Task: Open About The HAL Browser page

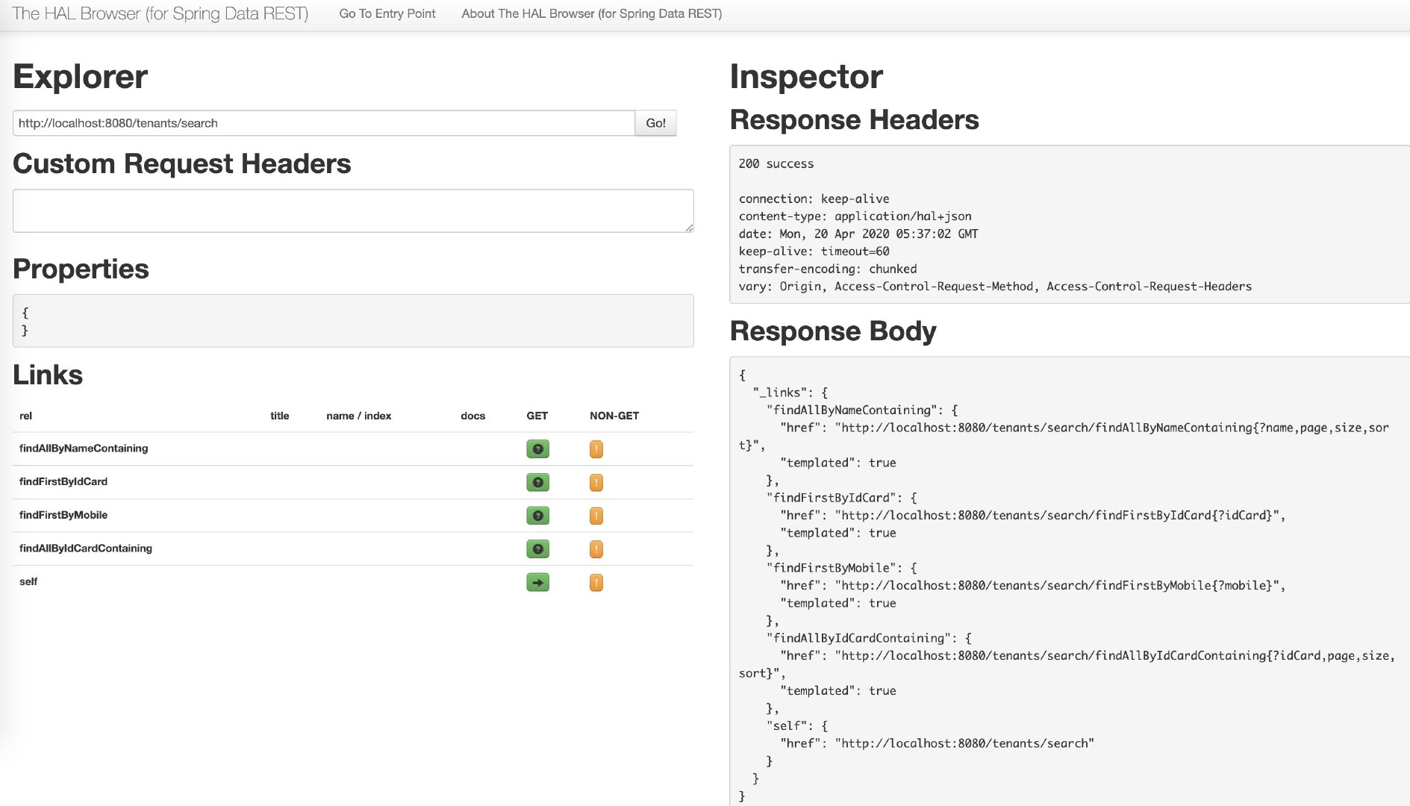Action: tap(591, 13)
